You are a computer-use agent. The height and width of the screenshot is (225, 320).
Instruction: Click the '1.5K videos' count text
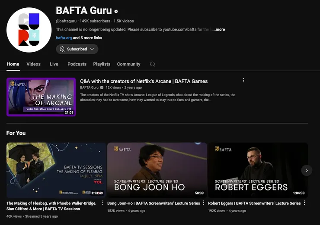coord(124,21)
